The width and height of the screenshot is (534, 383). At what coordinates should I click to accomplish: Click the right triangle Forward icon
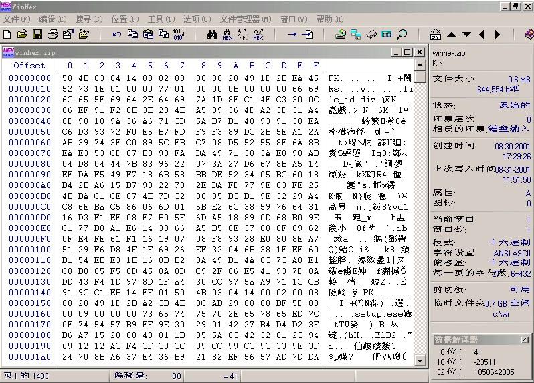coord(498,34)
